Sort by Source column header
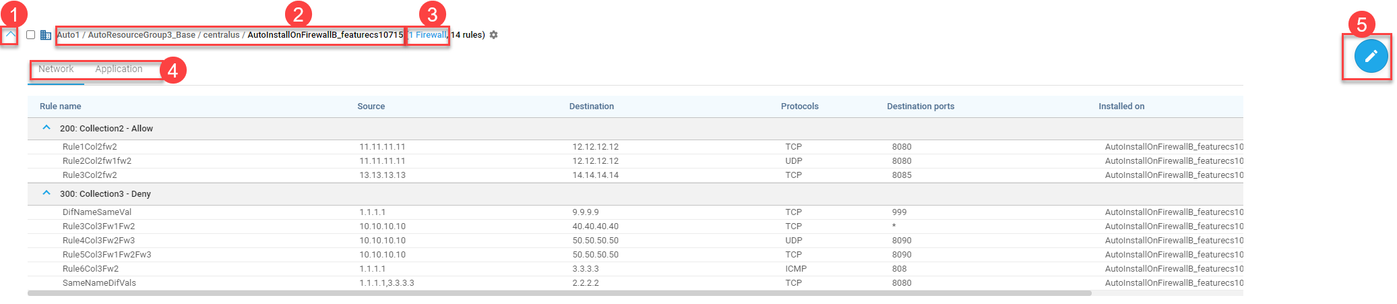 tap(371, 107)
